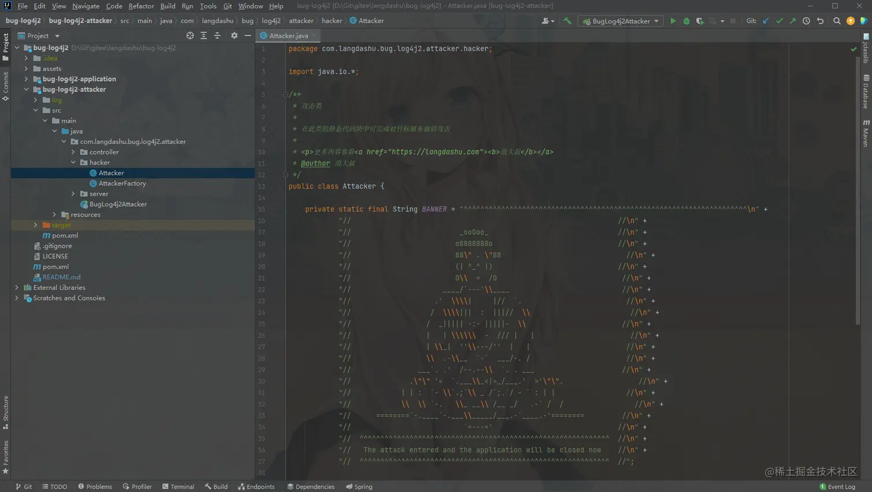Start debugging with the green bug icon
Image resolution: width=872 pixels, height=492 pixels.
point(686,21)
